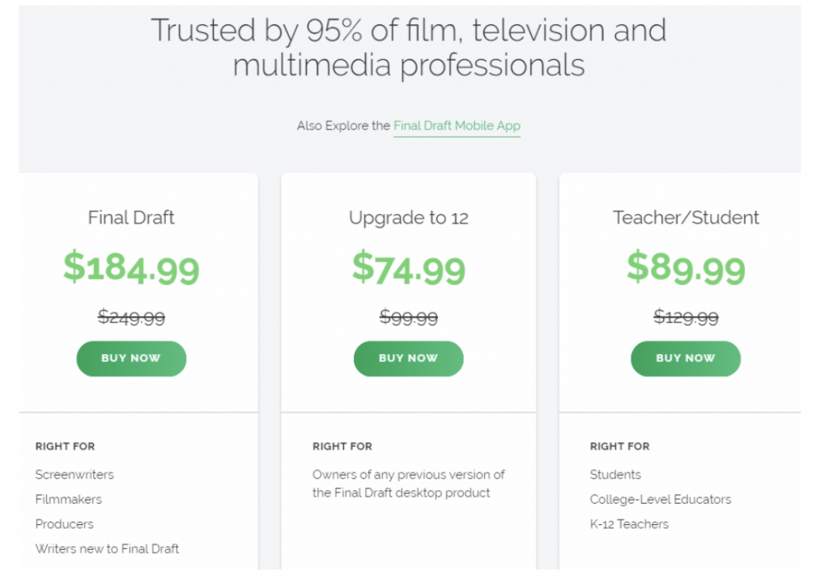The image size is (829, 584).
Task: Select the Final Draft plan title
Action: (131, 218)
